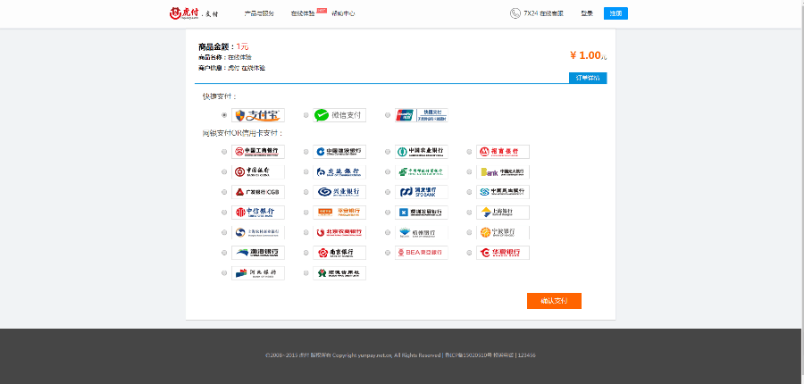
Task: Click the UnionPay 快捷支付 logo
Action: tap(421, 115)
